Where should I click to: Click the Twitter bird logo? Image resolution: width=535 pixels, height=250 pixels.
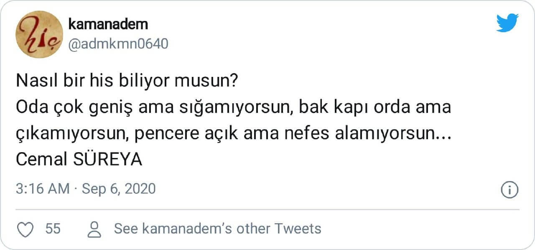pyautogui.click(x=507, y=23)
